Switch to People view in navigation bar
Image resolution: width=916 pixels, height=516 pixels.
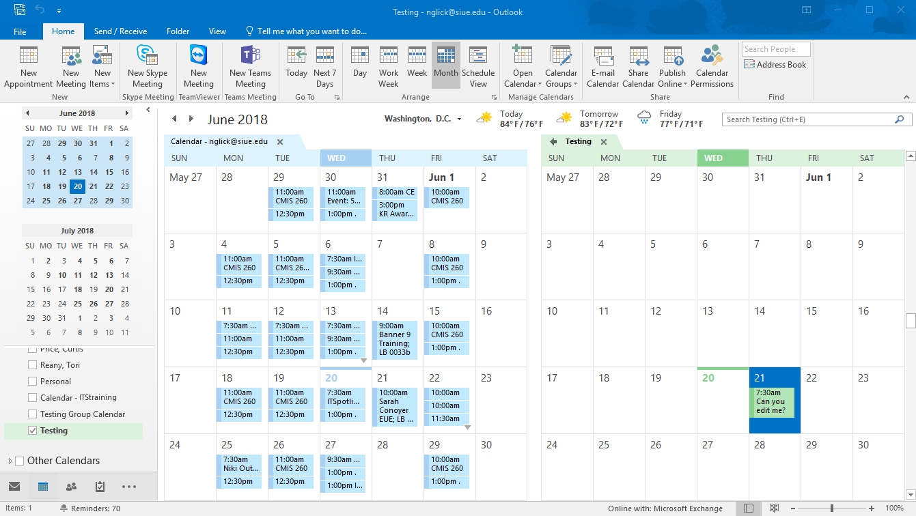pyautogui.click(x=71, y=487)
